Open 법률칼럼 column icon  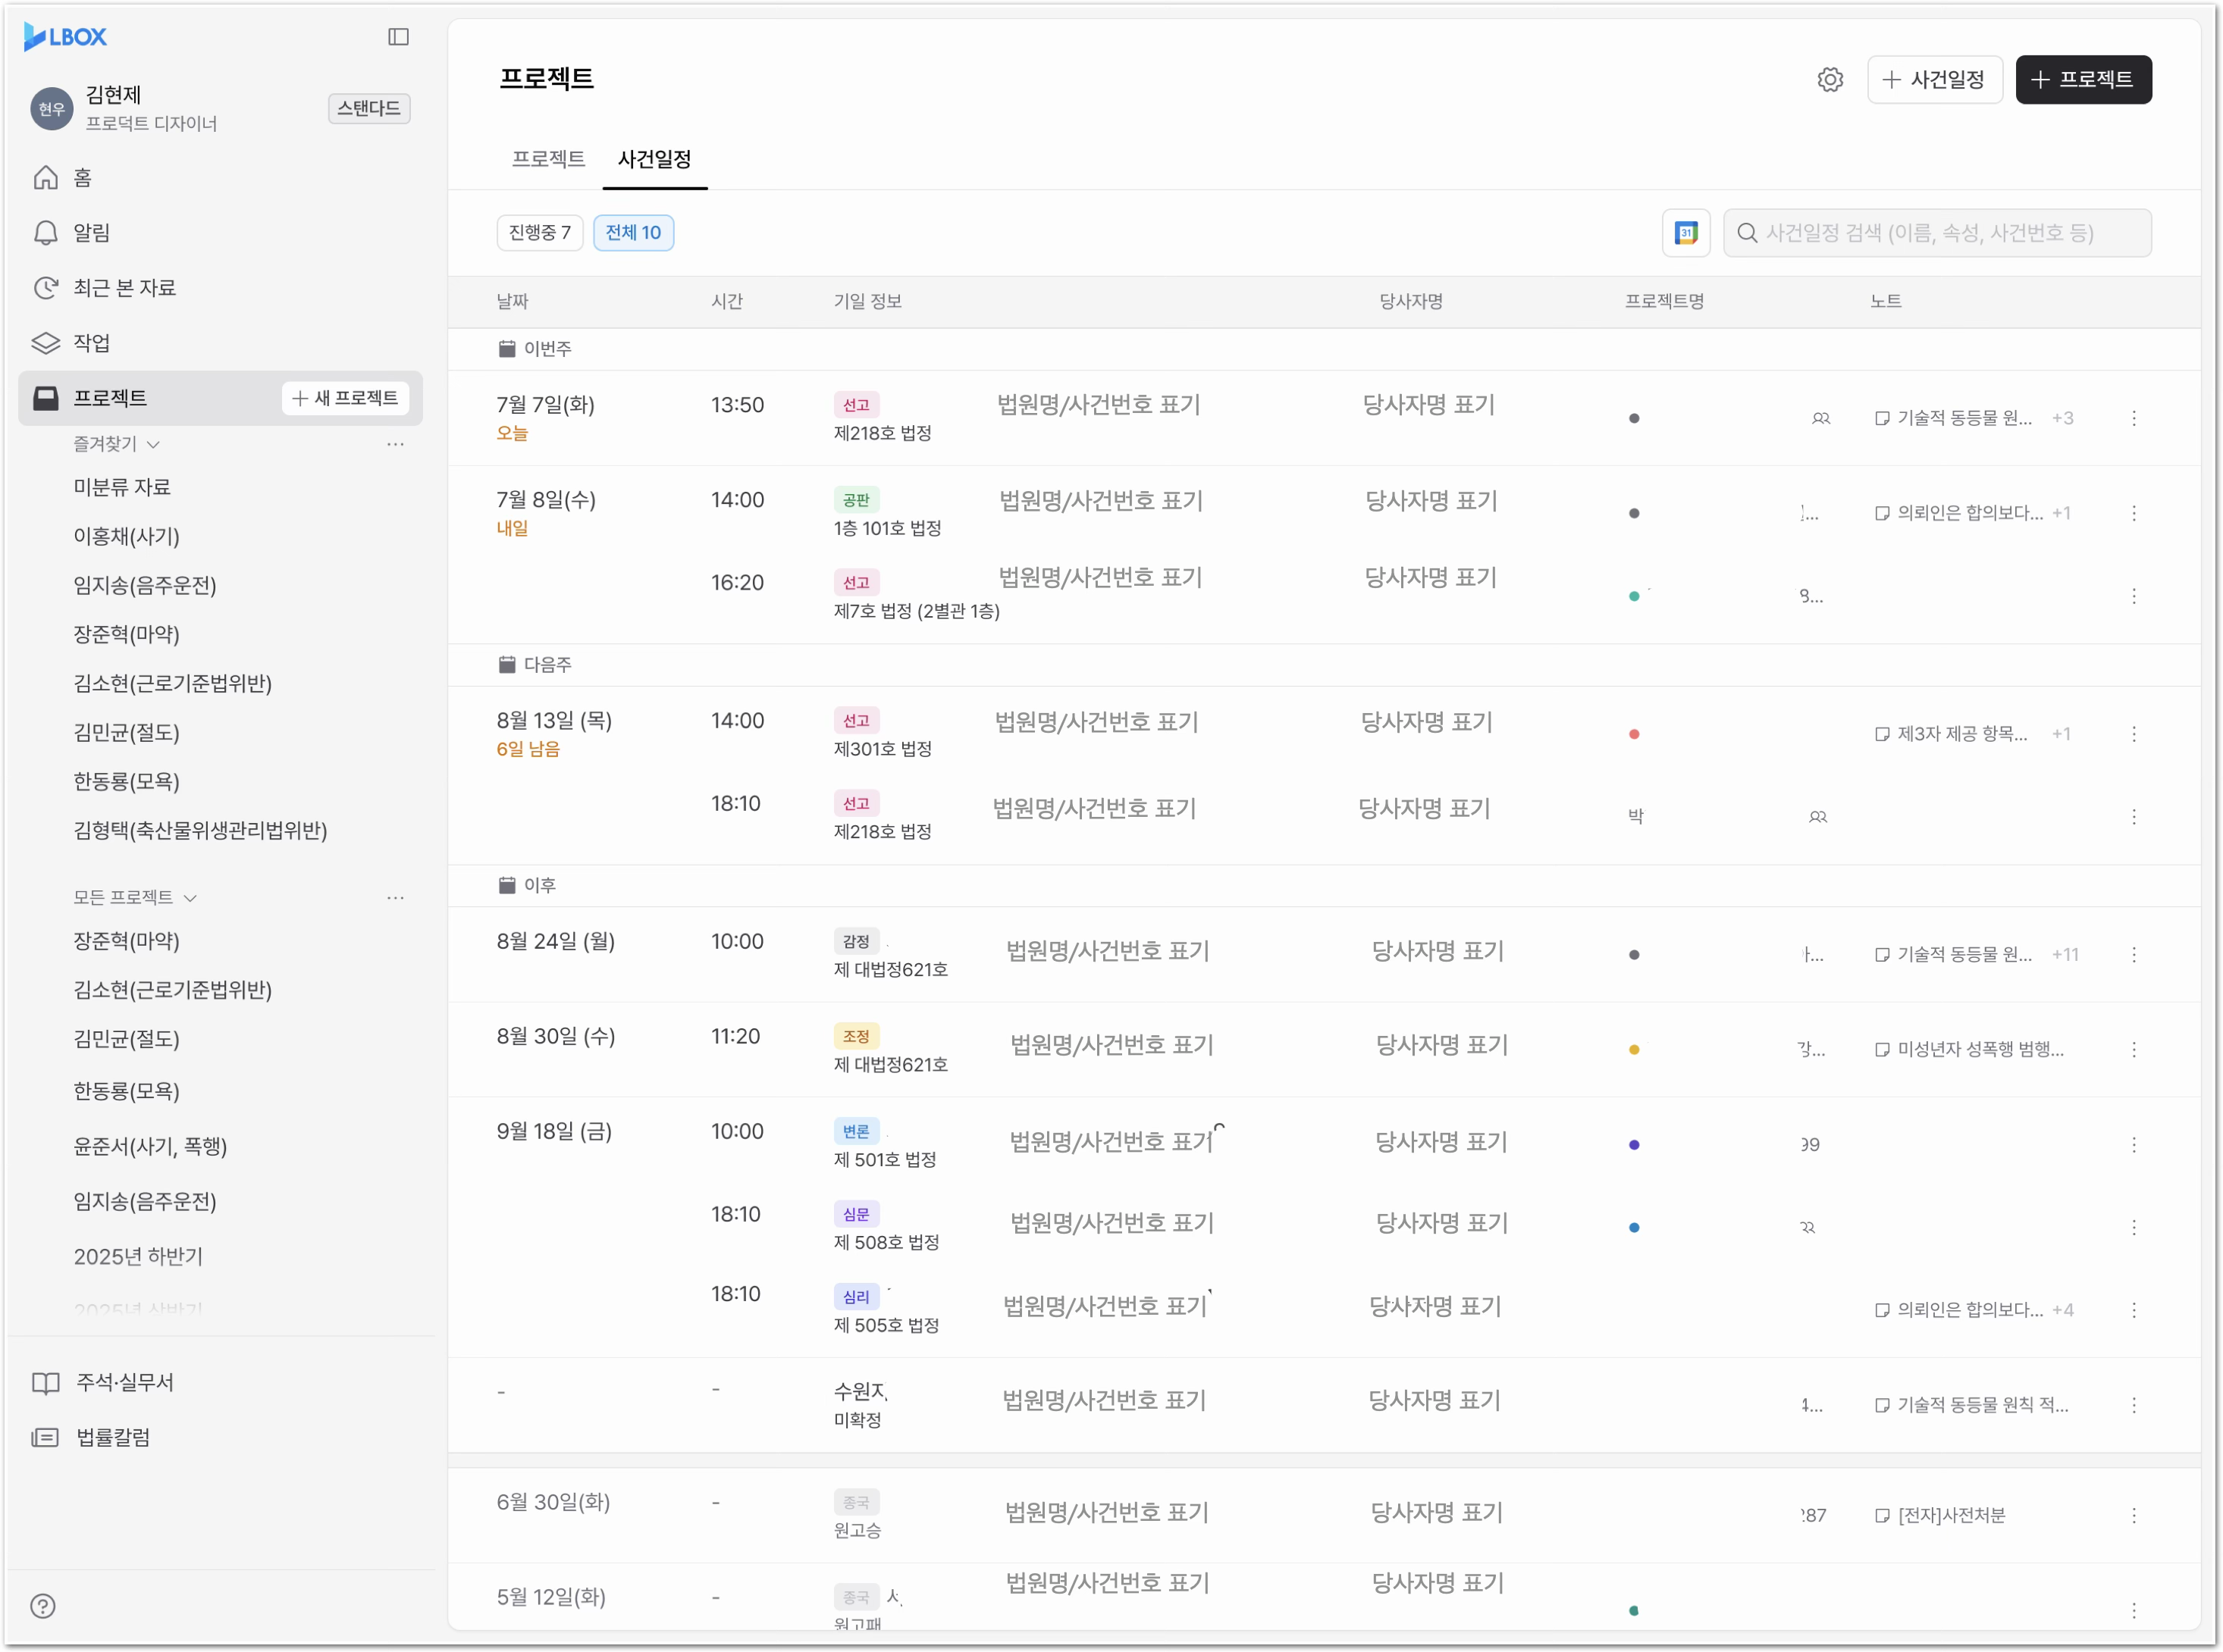tap(46, 1438)
